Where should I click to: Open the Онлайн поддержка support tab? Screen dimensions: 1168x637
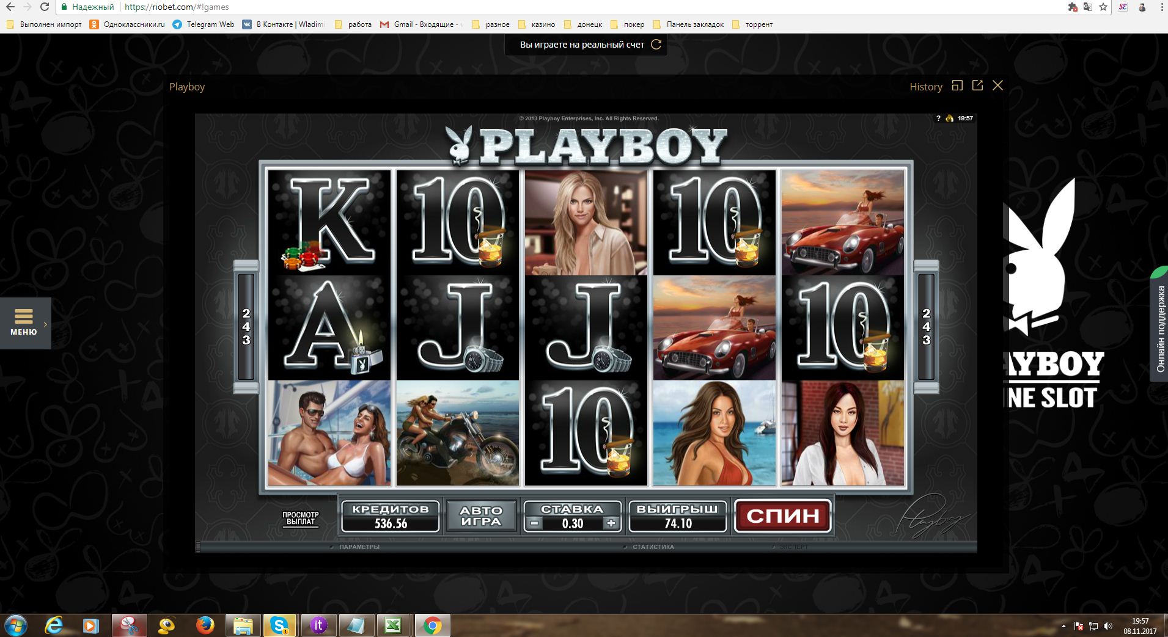coord(1159,324)
